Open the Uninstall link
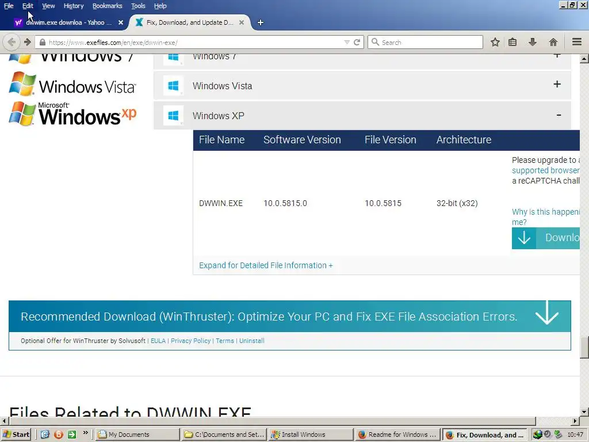 click(x=252, y=341)
